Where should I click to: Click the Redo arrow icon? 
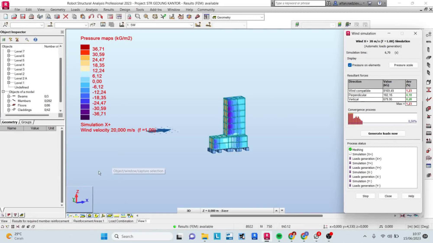click(x=100, y=17)
